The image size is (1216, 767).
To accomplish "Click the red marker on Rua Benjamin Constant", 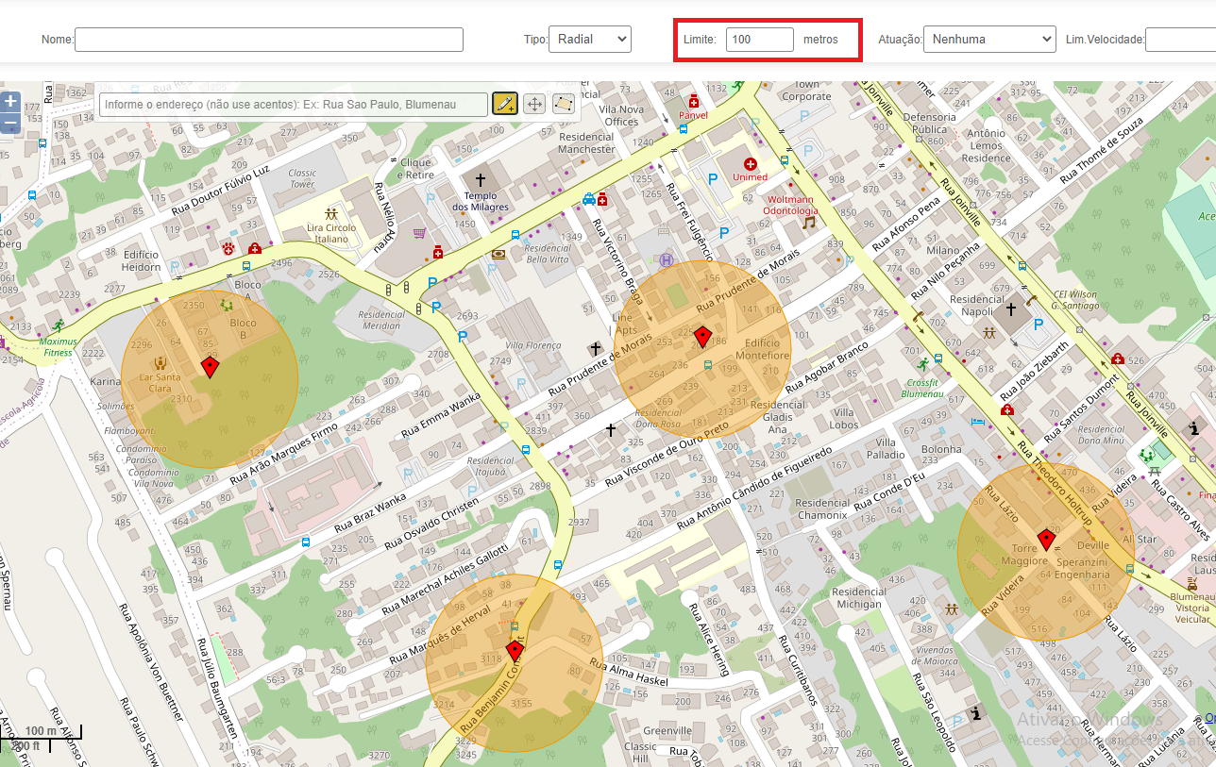I will (x=515, y=651).
